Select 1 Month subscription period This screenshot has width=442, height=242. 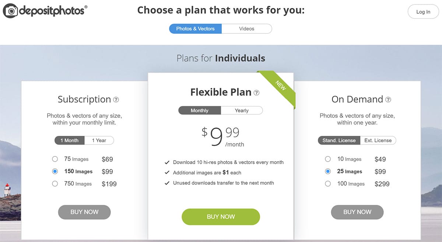point(70,140)
